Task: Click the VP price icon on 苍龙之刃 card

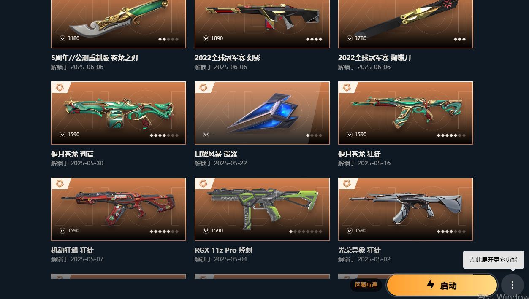Action: pyautogui.click(x=62, y=38)
